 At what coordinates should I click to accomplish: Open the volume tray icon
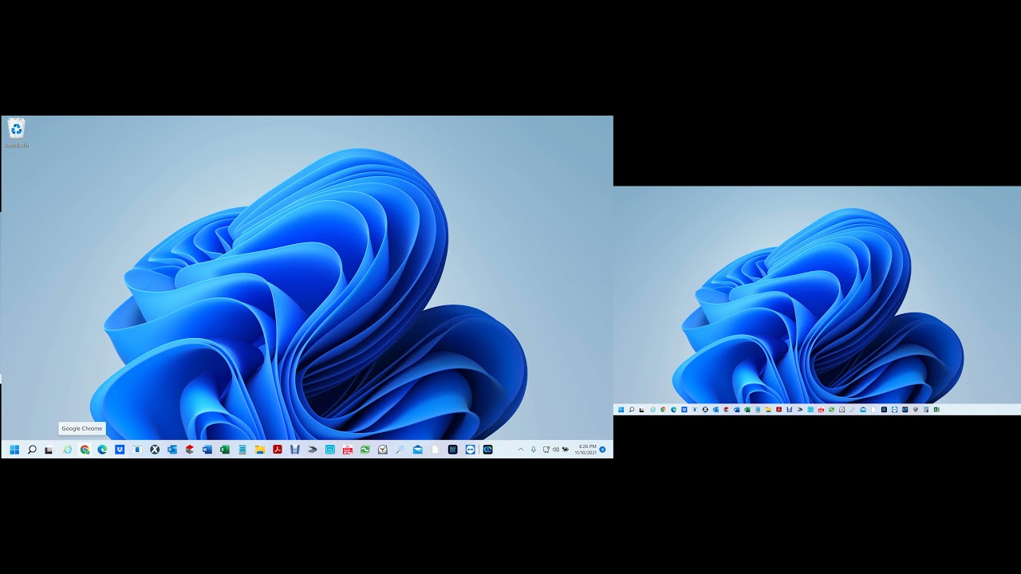coord(556,450)
